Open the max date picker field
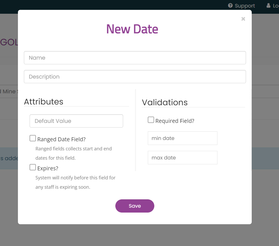The height and width of the screenshot is (246, 279). pyautogui.click(x=183, y=158)
